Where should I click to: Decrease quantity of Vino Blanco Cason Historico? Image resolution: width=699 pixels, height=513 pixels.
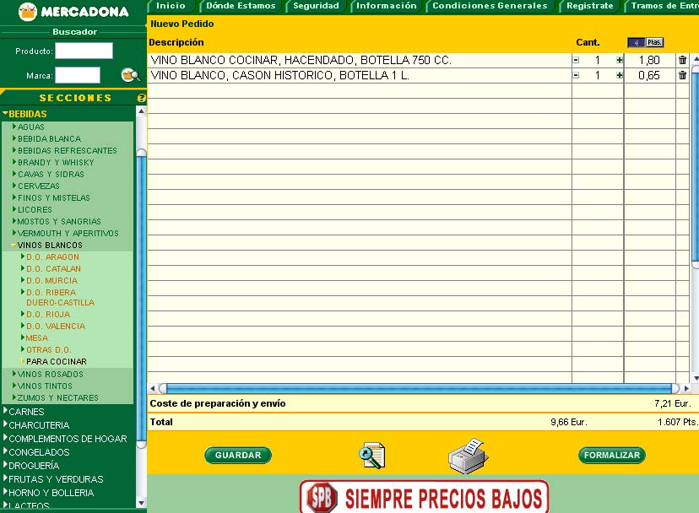pos(576,75)
